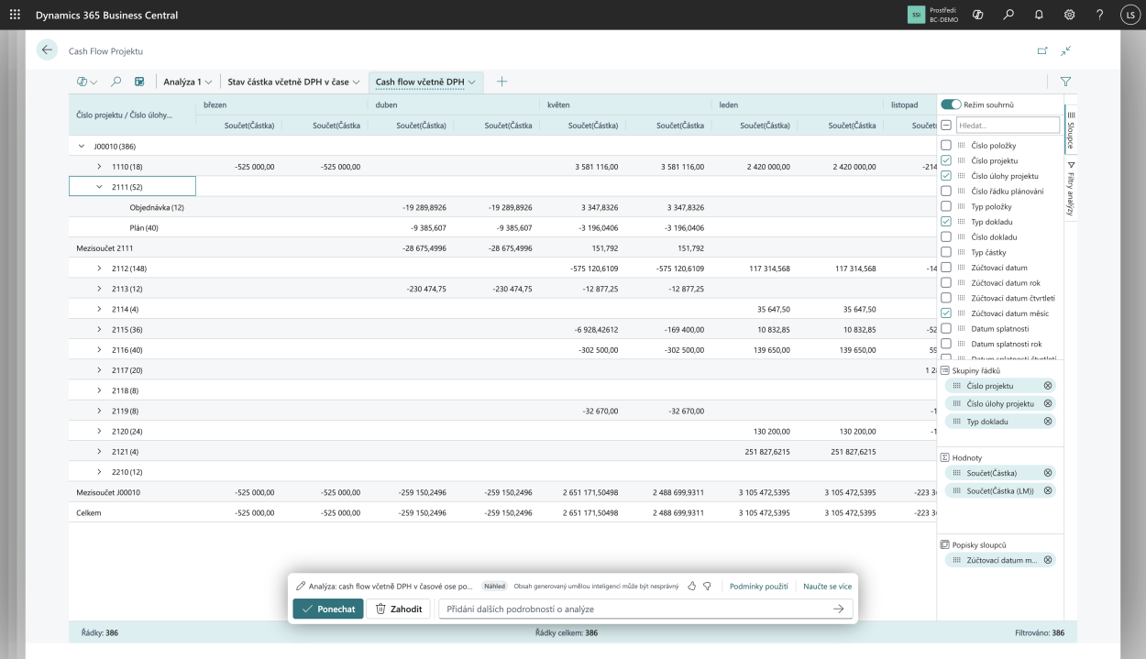
Task: Collapse row 2111 (52)
Action: tap(100, 187)
